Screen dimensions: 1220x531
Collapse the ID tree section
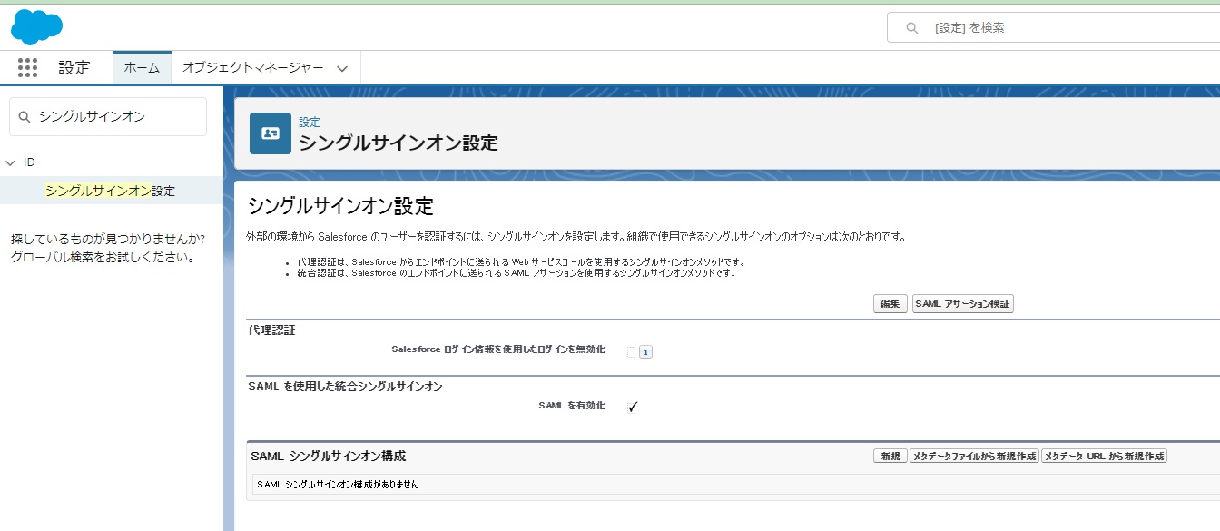[10, 162]
